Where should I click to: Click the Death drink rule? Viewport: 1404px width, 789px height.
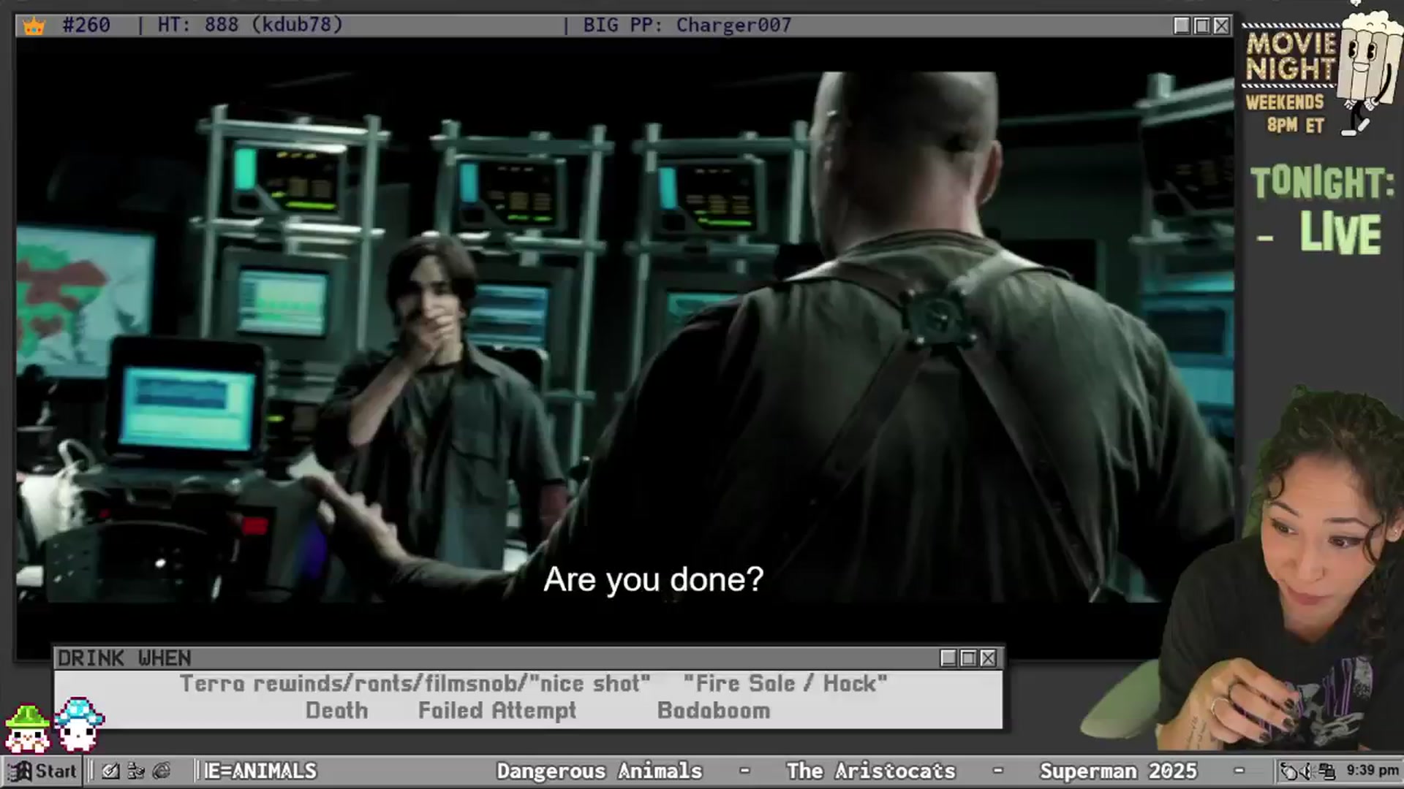(336, 710)
